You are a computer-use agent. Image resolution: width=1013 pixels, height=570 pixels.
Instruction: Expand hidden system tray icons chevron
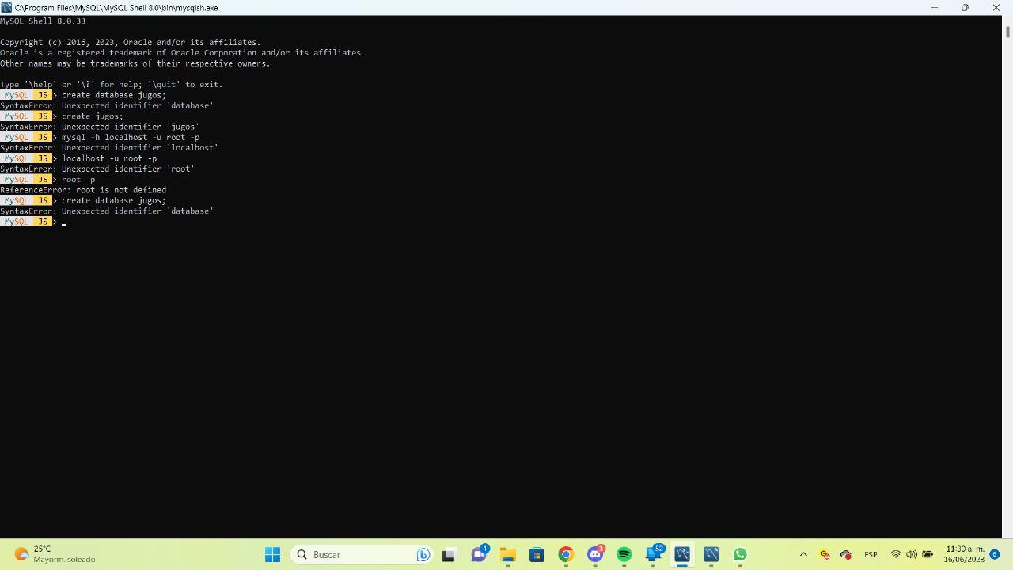[803, 554]
